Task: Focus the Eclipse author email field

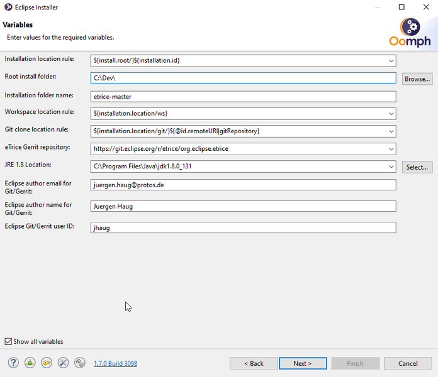Action: pyautogui.click(x=243, y=185)
